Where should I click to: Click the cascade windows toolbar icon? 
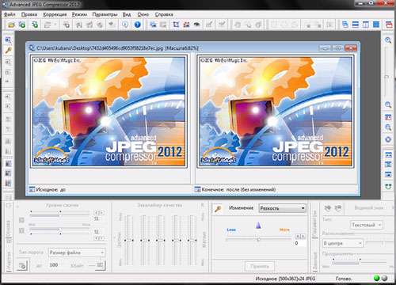[345, 25]
